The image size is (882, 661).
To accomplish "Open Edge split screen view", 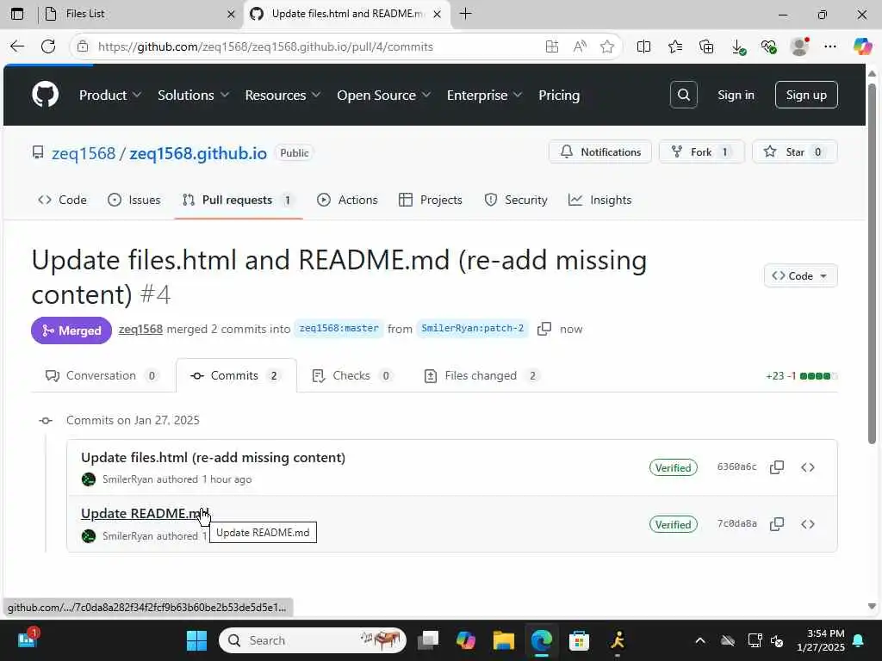I will click(643, 46).
